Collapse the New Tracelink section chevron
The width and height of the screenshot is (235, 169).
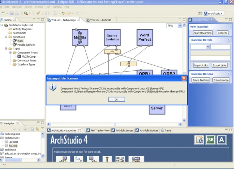pyautogui.click(x=228, y=27)
